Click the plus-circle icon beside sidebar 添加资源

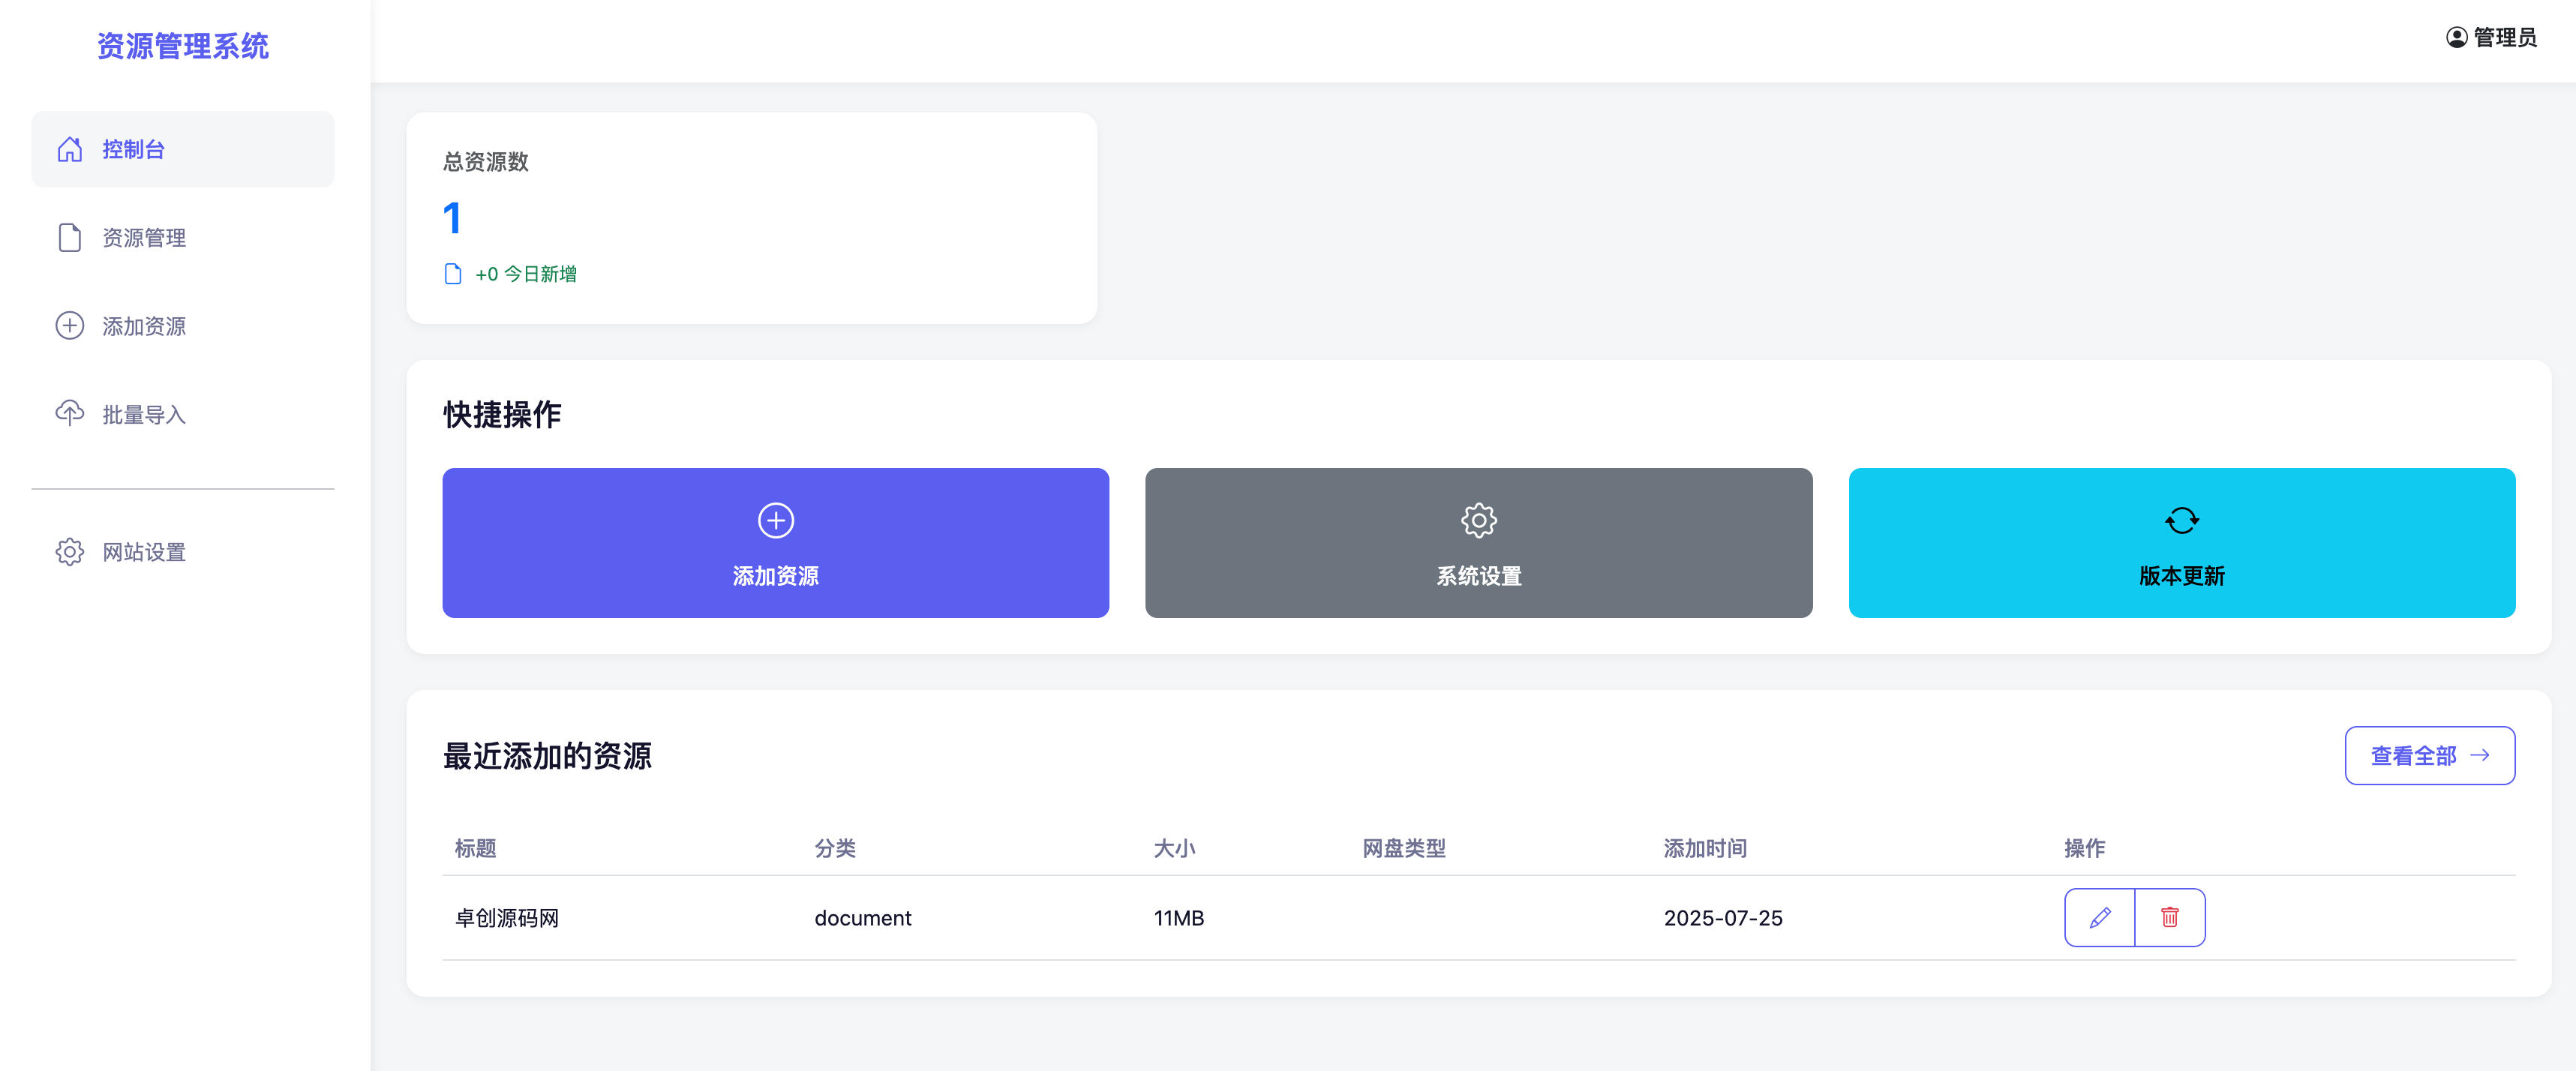(69, 326)
